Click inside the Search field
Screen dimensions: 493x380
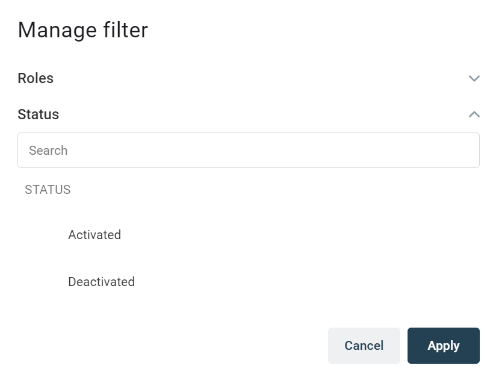249,150
